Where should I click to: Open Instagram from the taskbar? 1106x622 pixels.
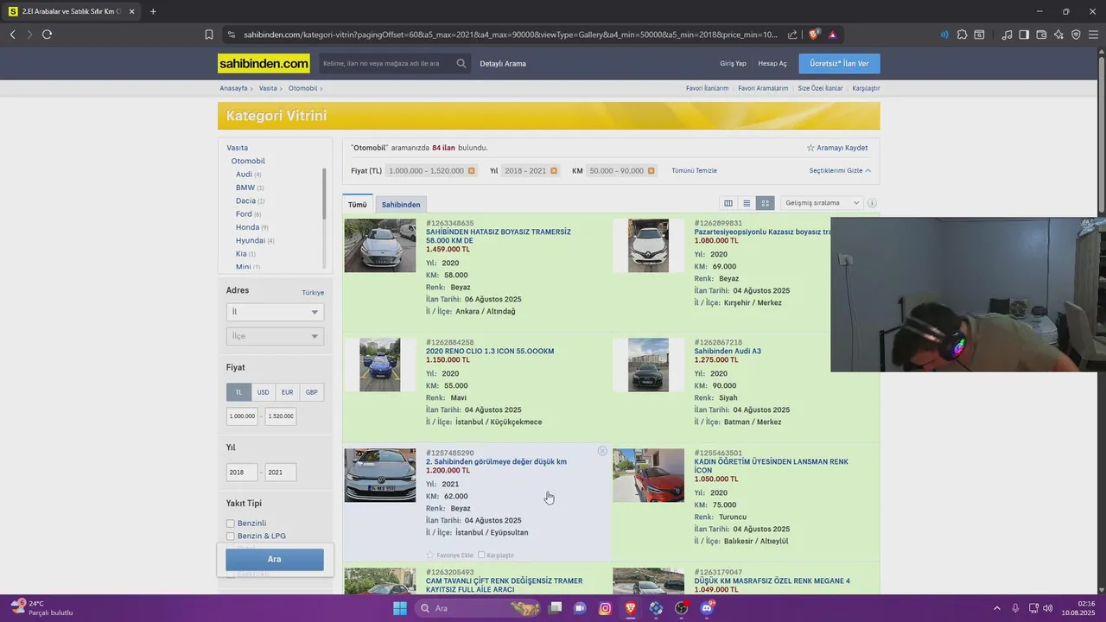coord(606,608)
